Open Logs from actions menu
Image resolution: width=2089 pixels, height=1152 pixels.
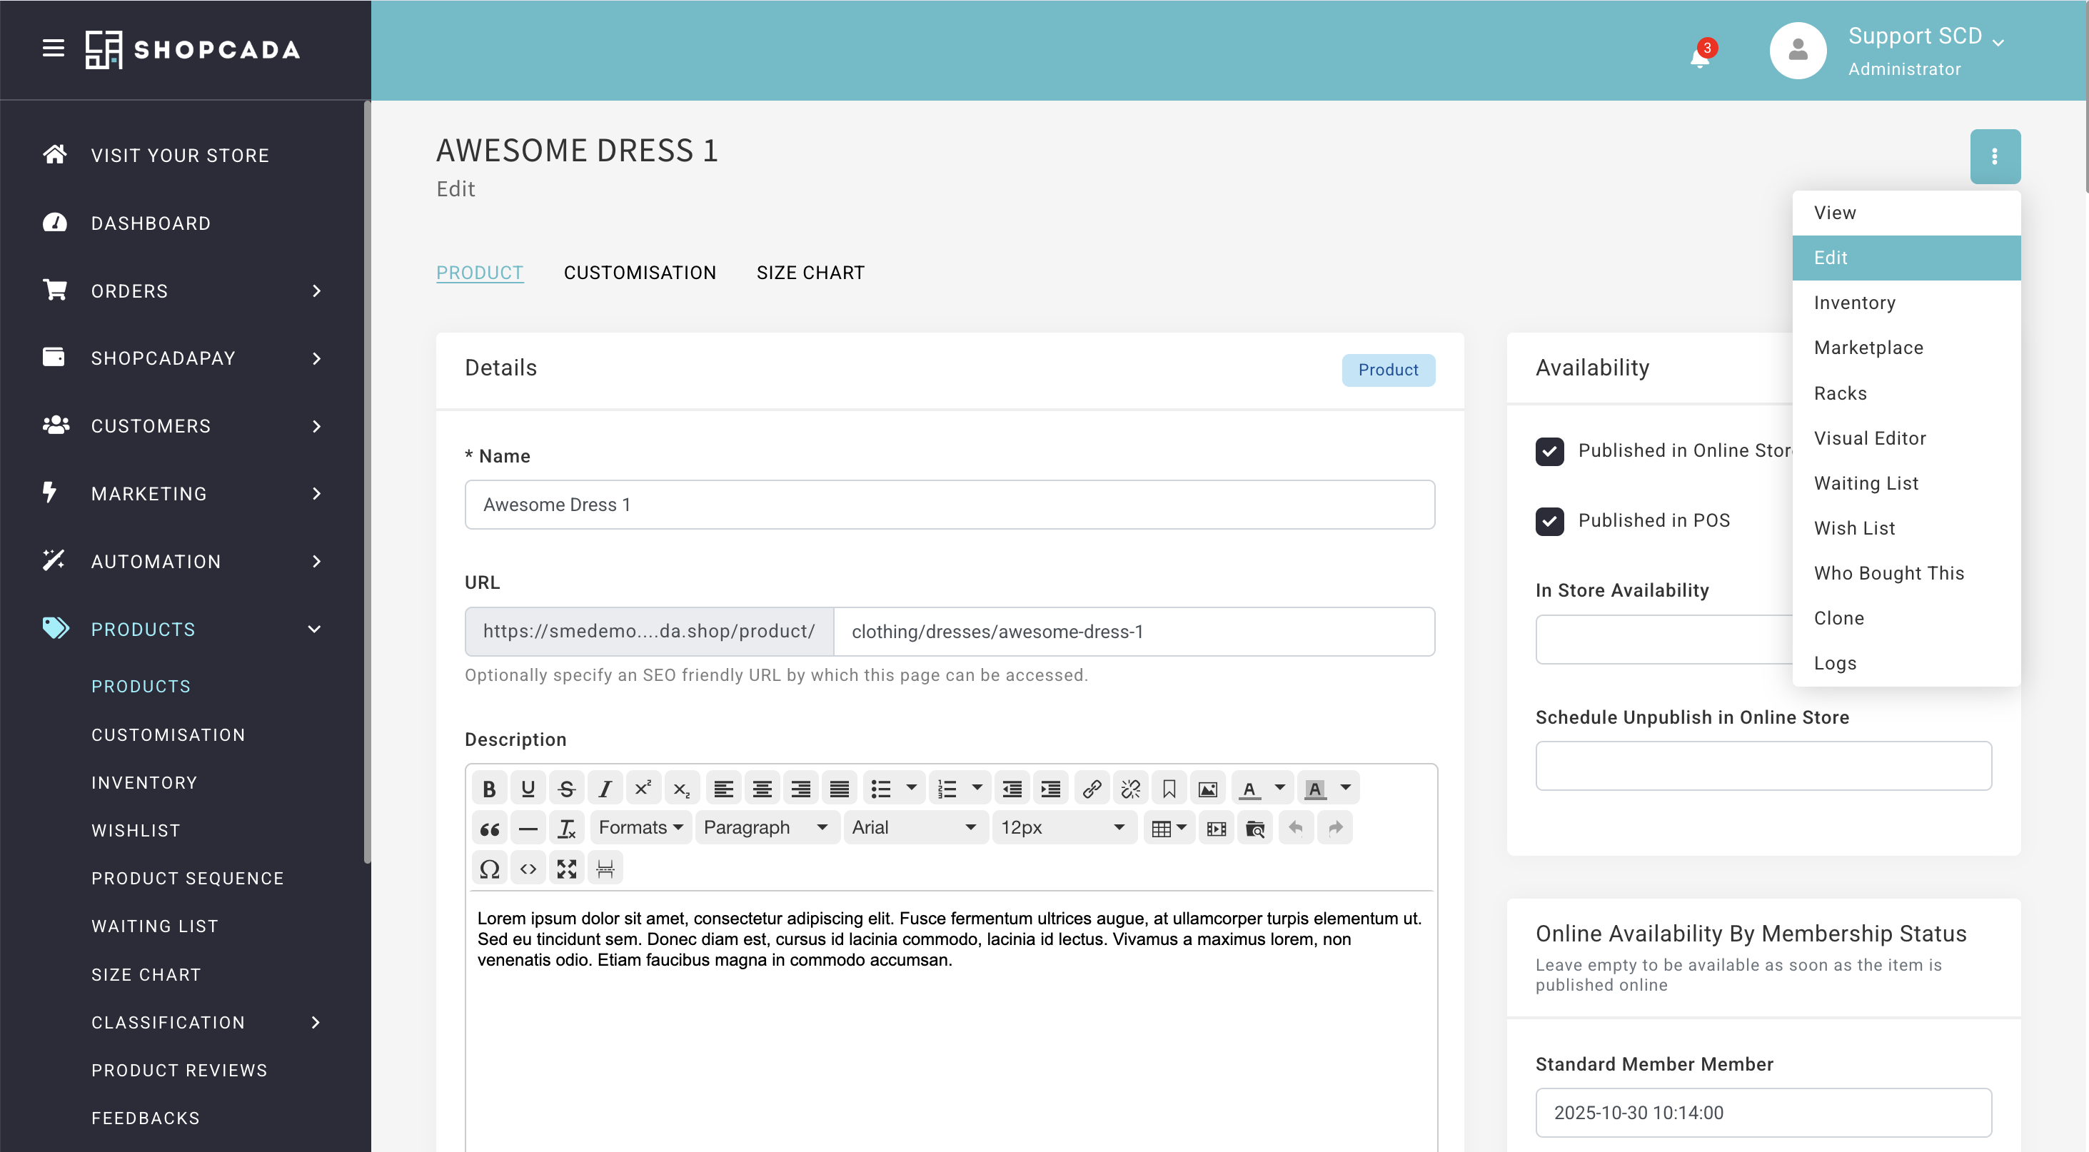tap(1906, 663)
